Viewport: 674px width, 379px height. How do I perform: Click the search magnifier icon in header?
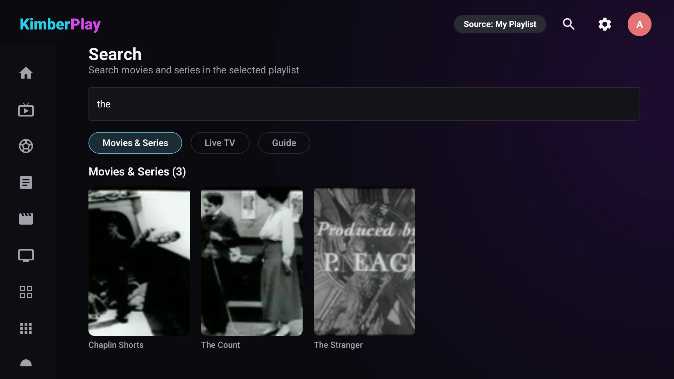[569, 24]
